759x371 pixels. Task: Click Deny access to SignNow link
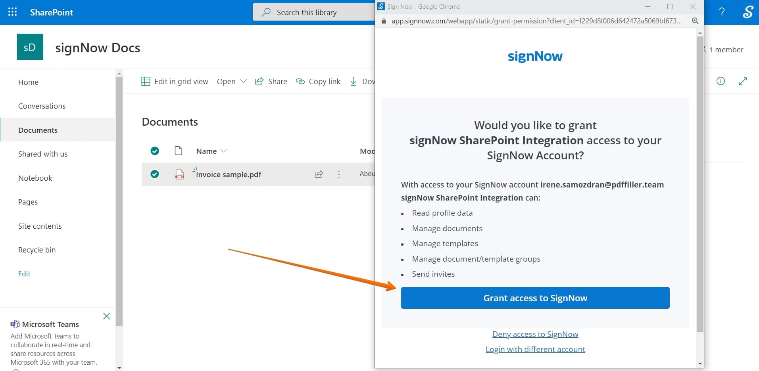(x=535, y=334)
